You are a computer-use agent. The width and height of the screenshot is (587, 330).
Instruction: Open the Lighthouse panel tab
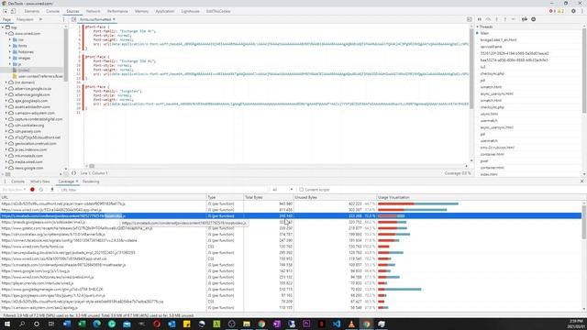point(190,11)
